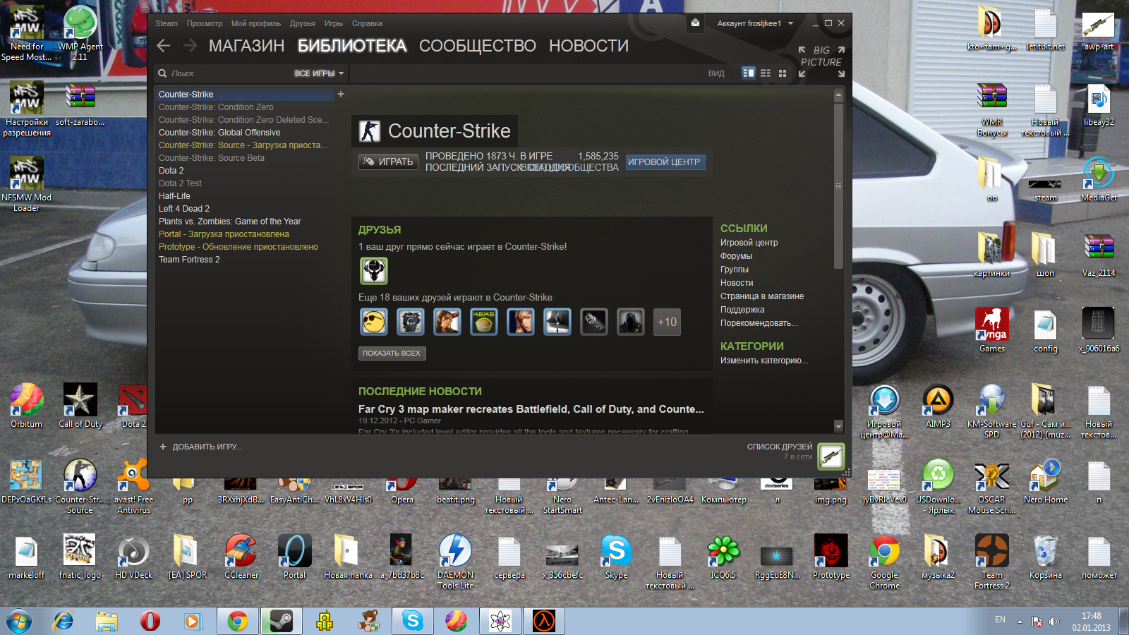Click the ИГРАТЬ button
The height and width of the screenshot is (635, 1129).
(388, 162)
